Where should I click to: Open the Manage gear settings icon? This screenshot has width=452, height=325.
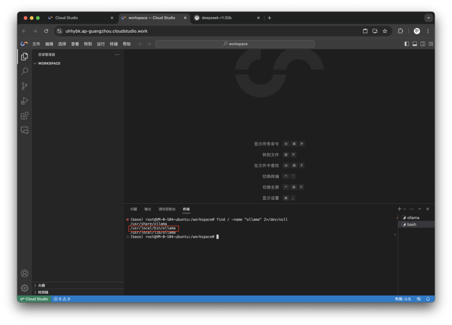(x=25, y=288)
